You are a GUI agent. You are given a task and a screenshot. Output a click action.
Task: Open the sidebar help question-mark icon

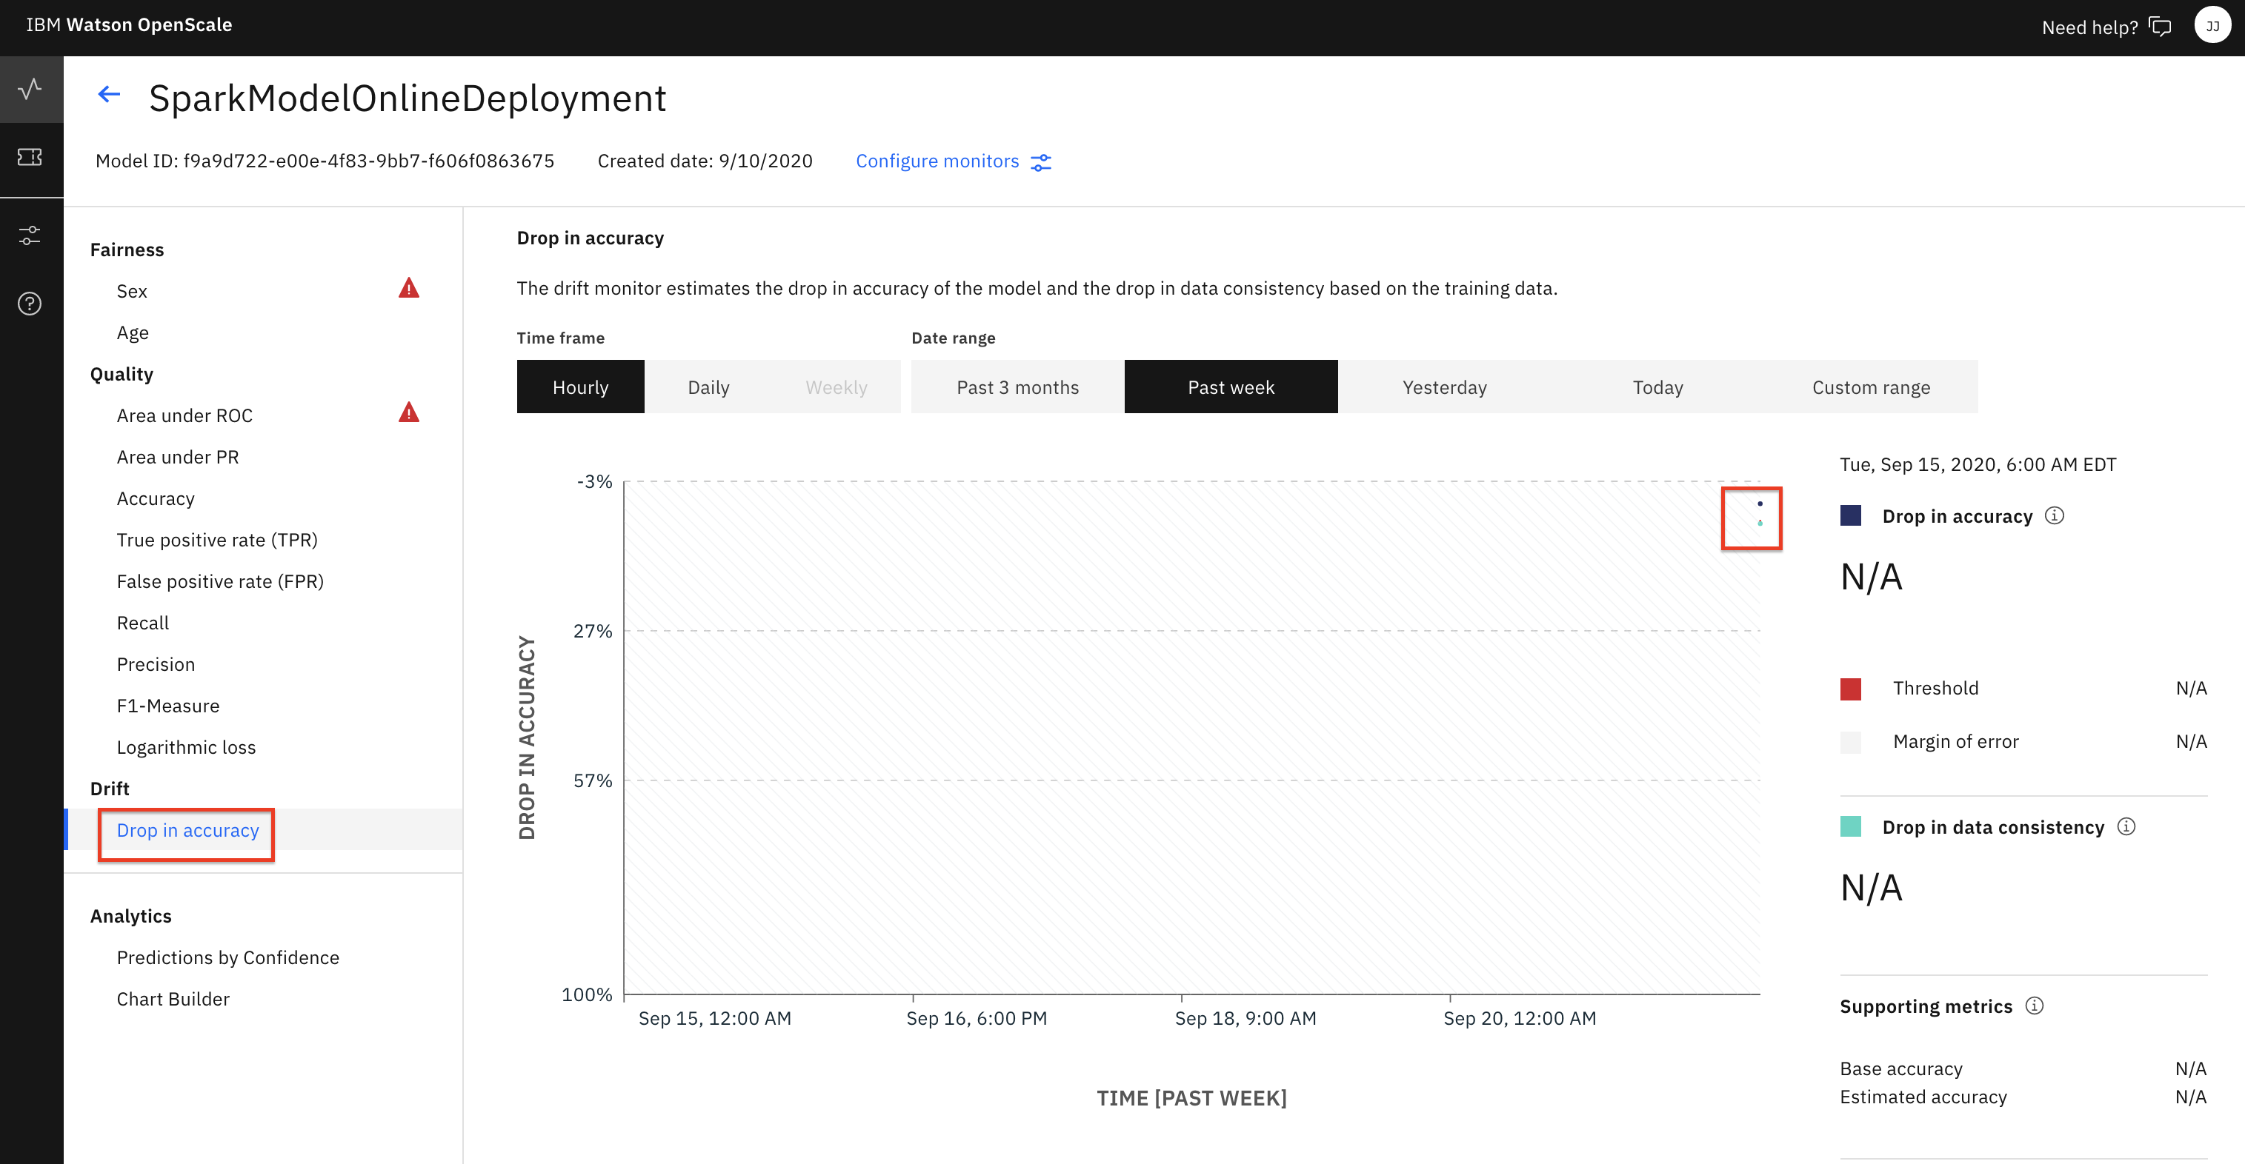[x=30, y=303]
